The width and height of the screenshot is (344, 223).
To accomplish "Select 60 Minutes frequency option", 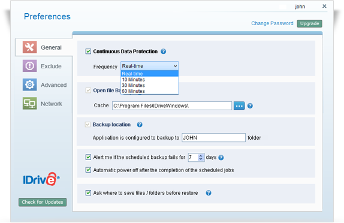I will [149, 91].
